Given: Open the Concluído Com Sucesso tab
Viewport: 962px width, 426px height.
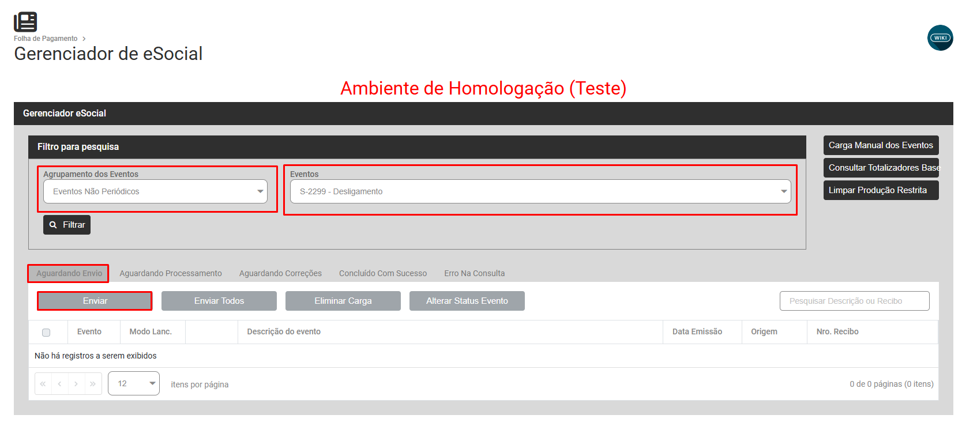Looking at the screenshot, I should (383, 273).
